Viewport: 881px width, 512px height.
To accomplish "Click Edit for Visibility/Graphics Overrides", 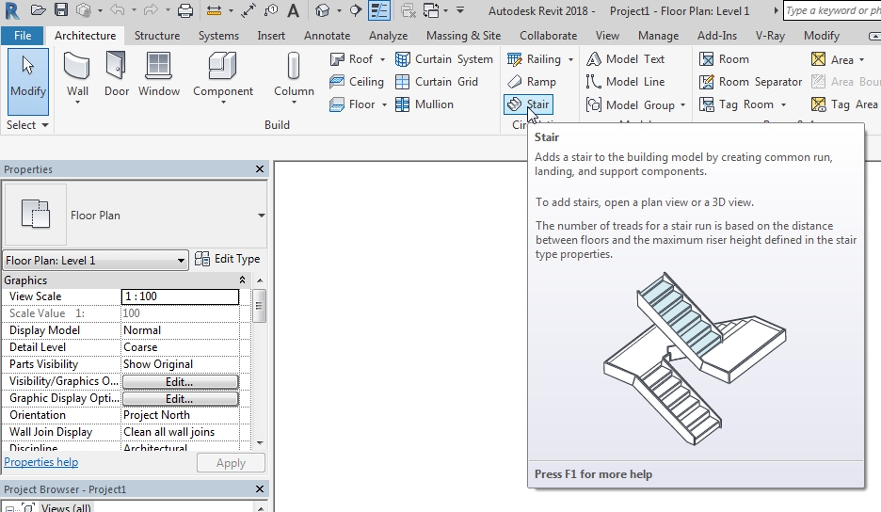I will [180, 381].
